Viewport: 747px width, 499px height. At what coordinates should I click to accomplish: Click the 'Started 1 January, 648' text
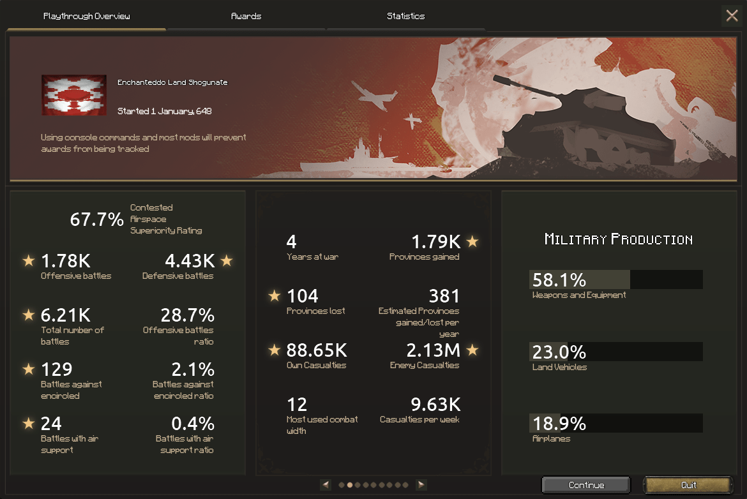pyautogui.click(x=164, y=111)
